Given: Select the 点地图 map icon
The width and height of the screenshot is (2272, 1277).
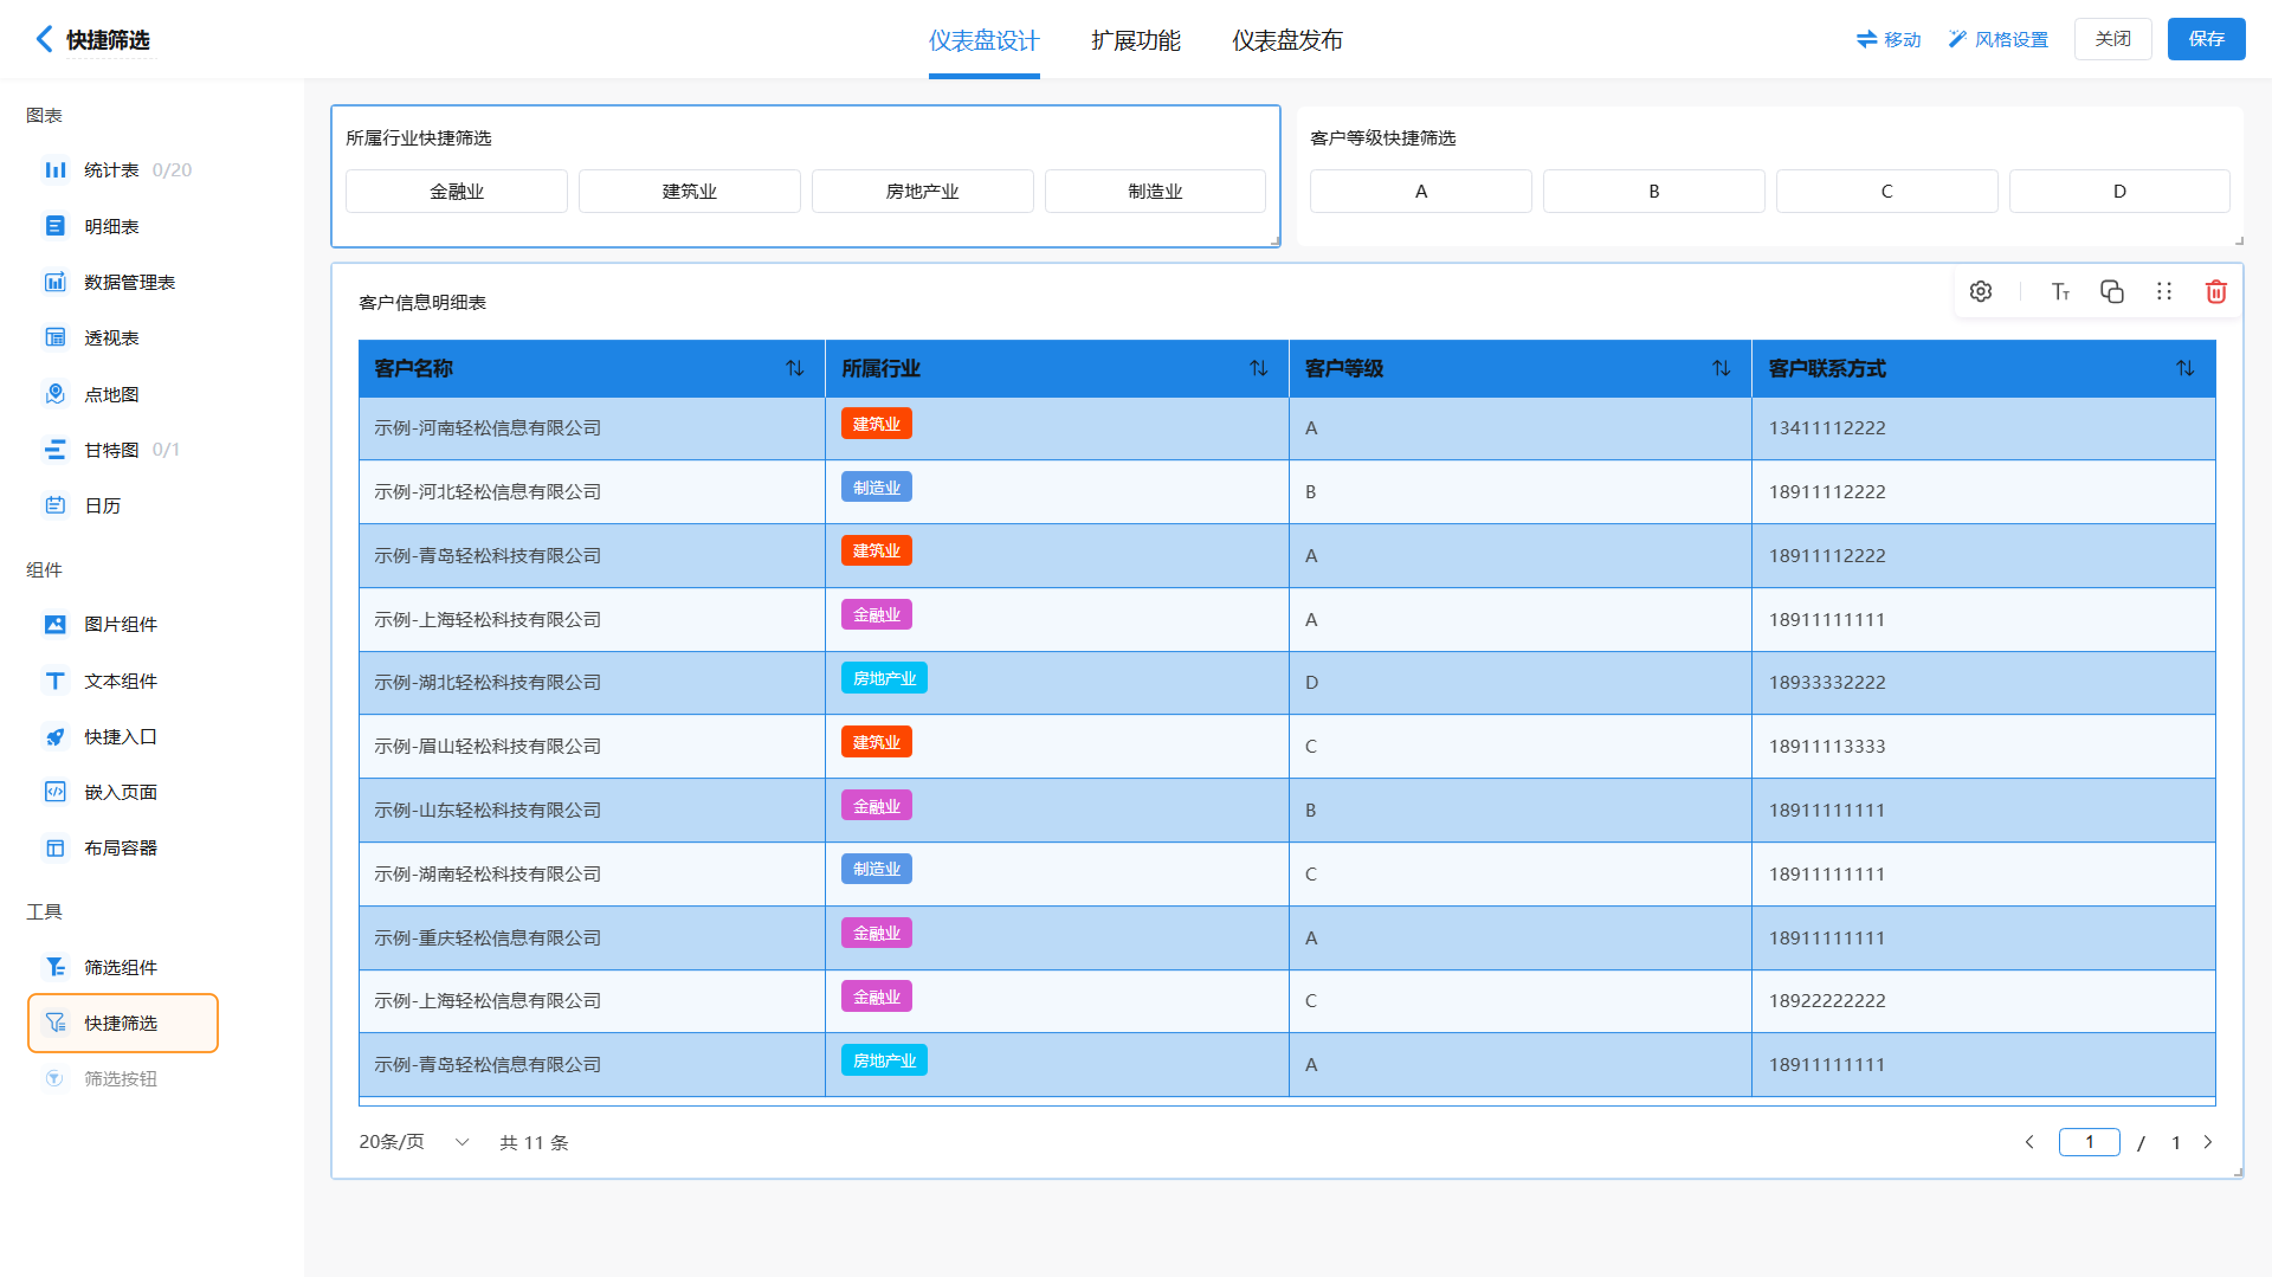Looking at the screenshot, I should coord(54,394).
